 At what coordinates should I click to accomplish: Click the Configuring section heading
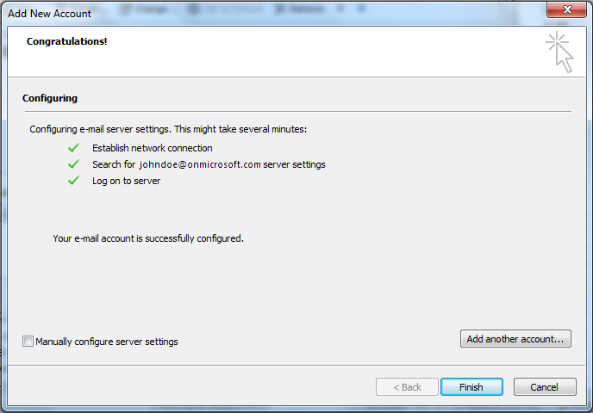tap(50, 99)
